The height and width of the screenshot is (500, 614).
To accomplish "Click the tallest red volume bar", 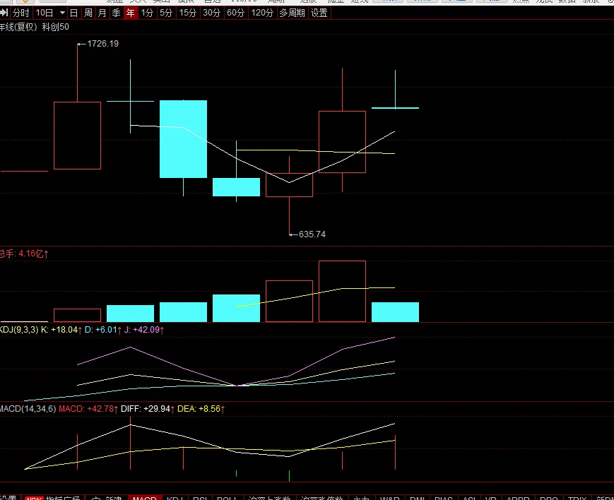I will pos(342,291).
